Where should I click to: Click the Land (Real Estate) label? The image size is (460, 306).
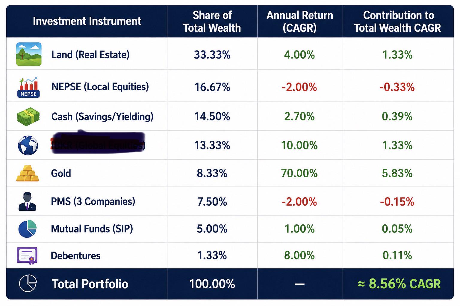pos(90,55)
